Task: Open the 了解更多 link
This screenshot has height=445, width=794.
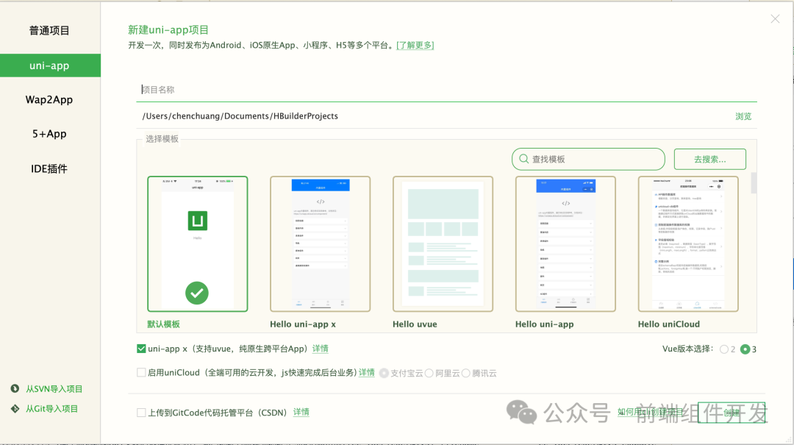Action: coord(415,45)
